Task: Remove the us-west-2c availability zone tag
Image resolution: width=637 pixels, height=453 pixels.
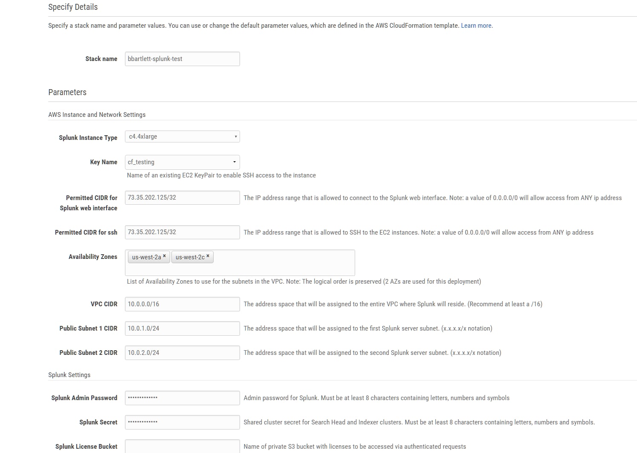Action: (208, 256)
